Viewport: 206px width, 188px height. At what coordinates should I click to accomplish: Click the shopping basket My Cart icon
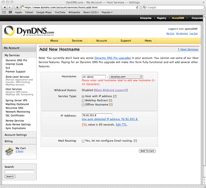pos(9,151)
